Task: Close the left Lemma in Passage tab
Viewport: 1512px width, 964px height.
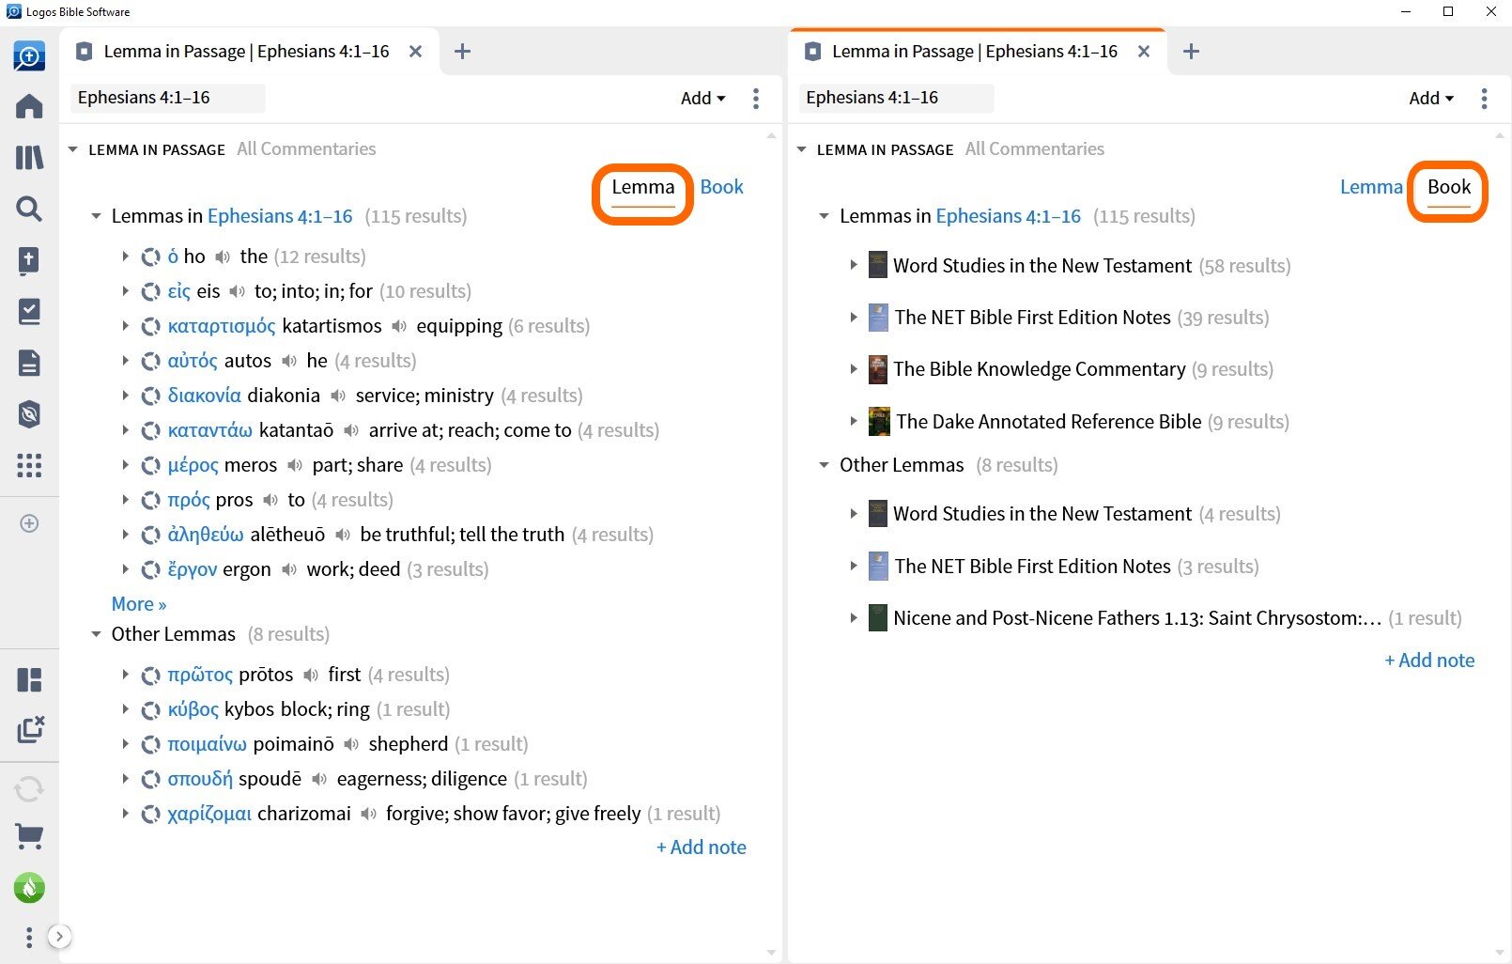Action: click(x=415, y=52)
